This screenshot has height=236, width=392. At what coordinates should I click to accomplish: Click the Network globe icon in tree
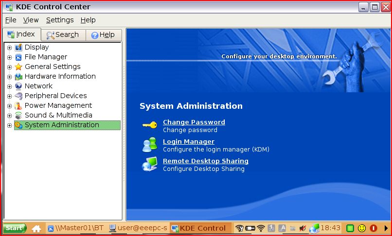(18, 86)
